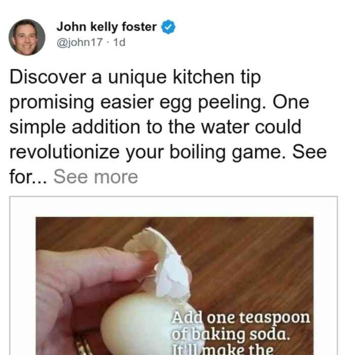Click the blue verified badge
Viewport: 355px width, 355px height.
pyautogui.click(x=168, y=27)
